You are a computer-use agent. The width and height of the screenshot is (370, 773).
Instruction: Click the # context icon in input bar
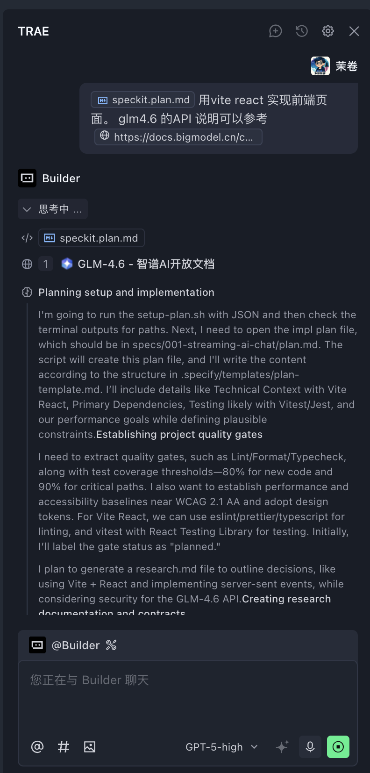[64, 747]
